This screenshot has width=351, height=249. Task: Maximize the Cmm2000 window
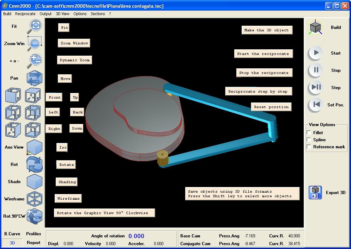[337, 6]
